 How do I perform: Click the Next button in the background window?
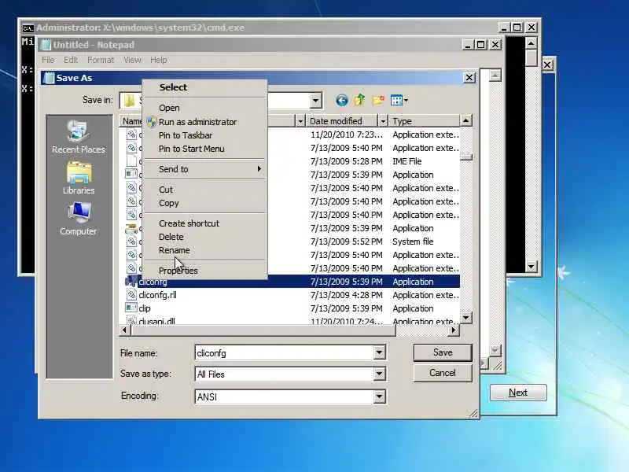pyautogui.click(x=518, y=393)
